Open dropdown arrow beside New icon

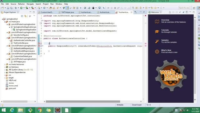[5, 8]
